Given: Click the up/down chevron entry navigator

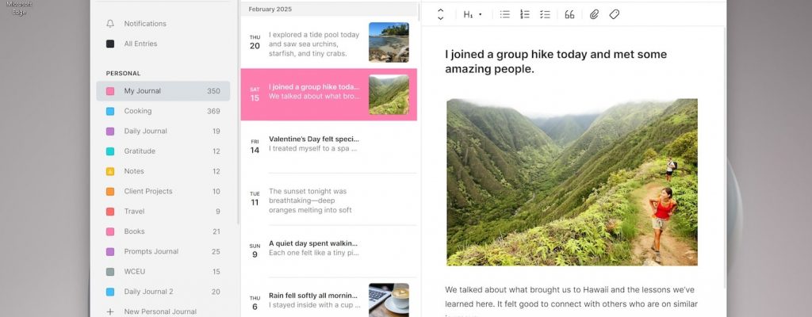Looking at the screenshot, I should click(x=441, y=14).
